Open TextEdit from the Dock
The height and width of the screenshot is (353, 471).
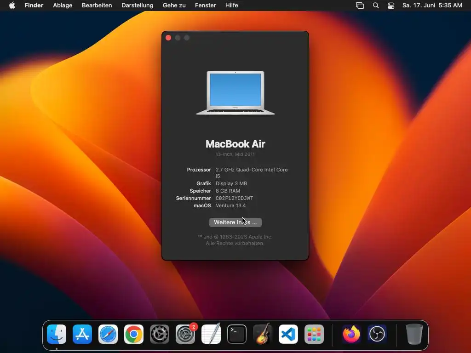click(x=211, y=334)
